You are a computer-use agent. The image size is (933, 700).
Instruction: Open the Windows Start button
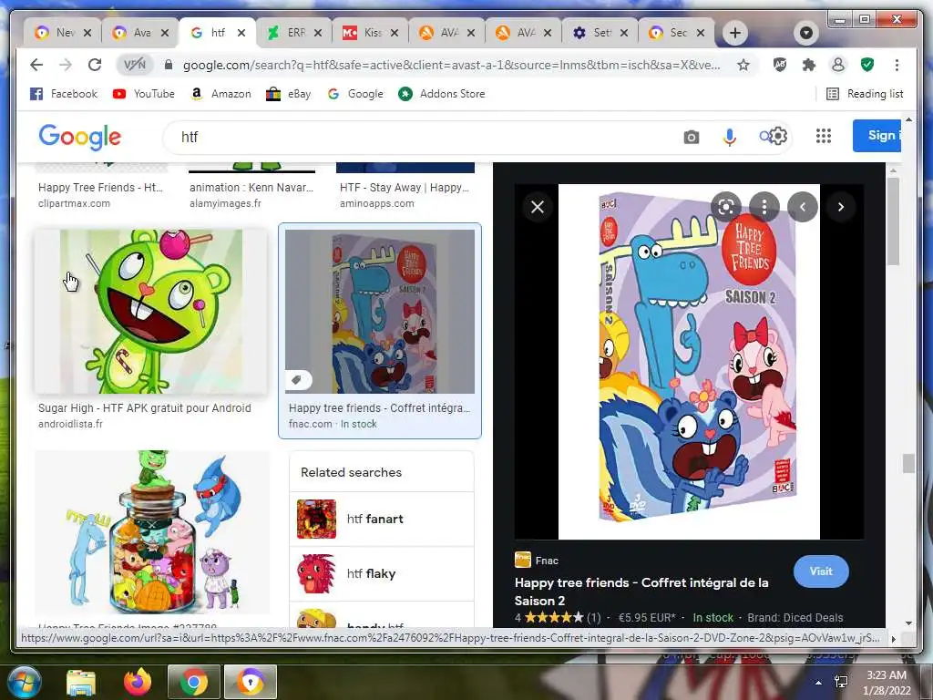(23, 682)
